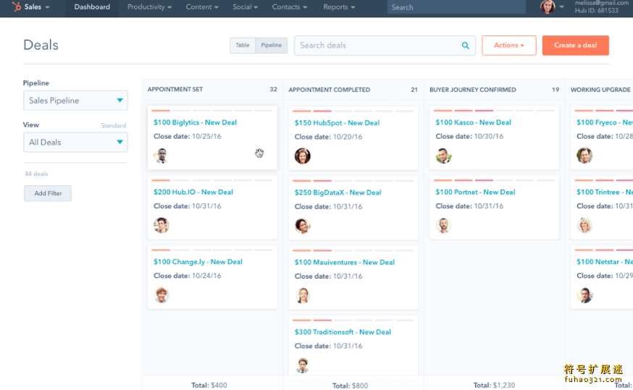The height and width of the screenshot is (390, 633).
Task: Click Close date 10/24/16 on Change.ly card
Action: [x=188, y=276]
